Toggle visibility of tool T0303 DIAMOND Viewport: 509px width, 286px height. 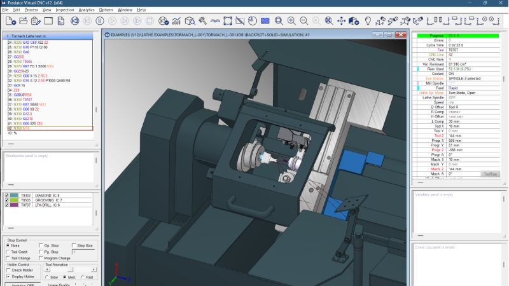click(6, 196)
